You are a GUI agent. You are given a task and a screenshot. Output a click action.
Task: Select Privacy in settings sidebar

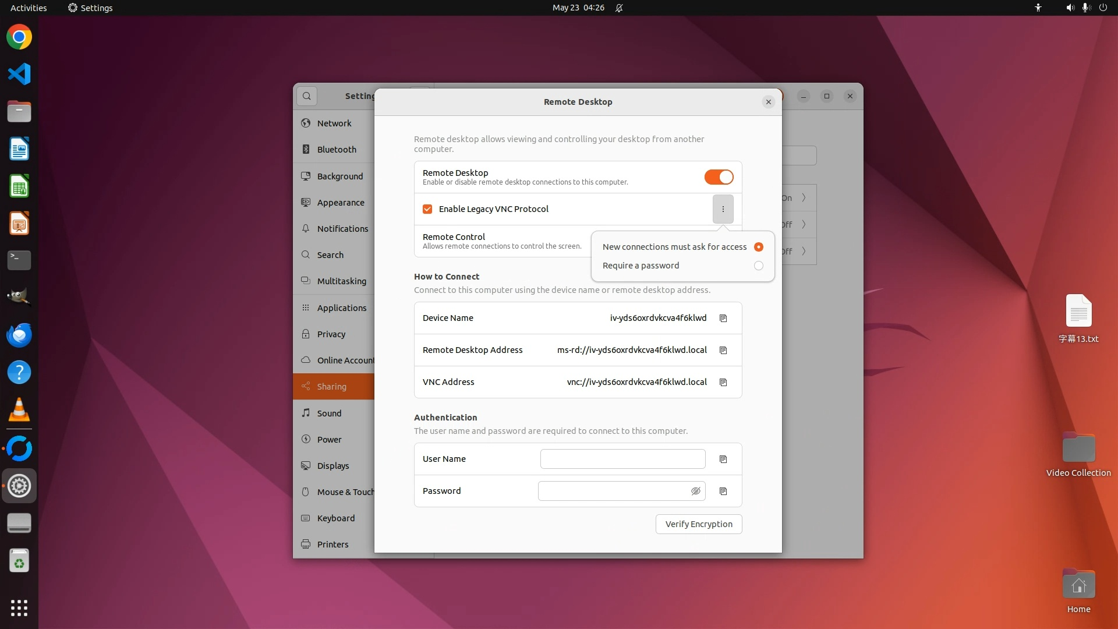[x=331, y=334]
